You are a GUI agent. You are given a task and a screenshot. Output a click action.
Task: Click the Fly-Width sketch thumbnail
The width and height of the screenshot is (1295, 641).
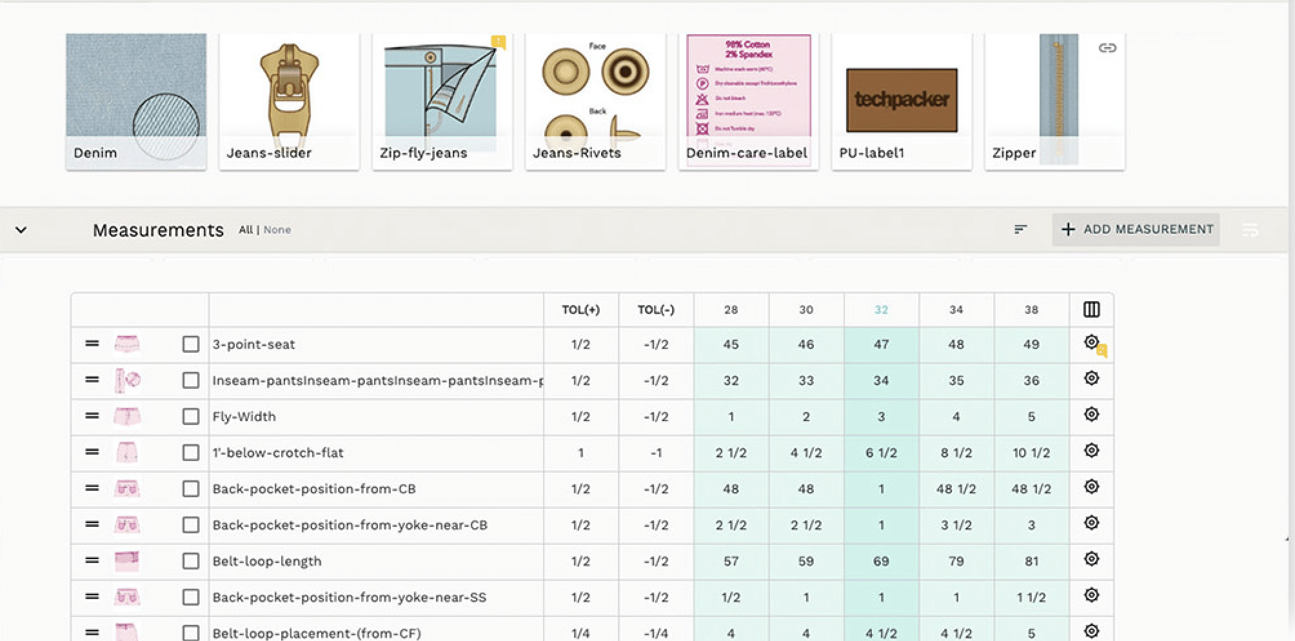coord(127,417)
